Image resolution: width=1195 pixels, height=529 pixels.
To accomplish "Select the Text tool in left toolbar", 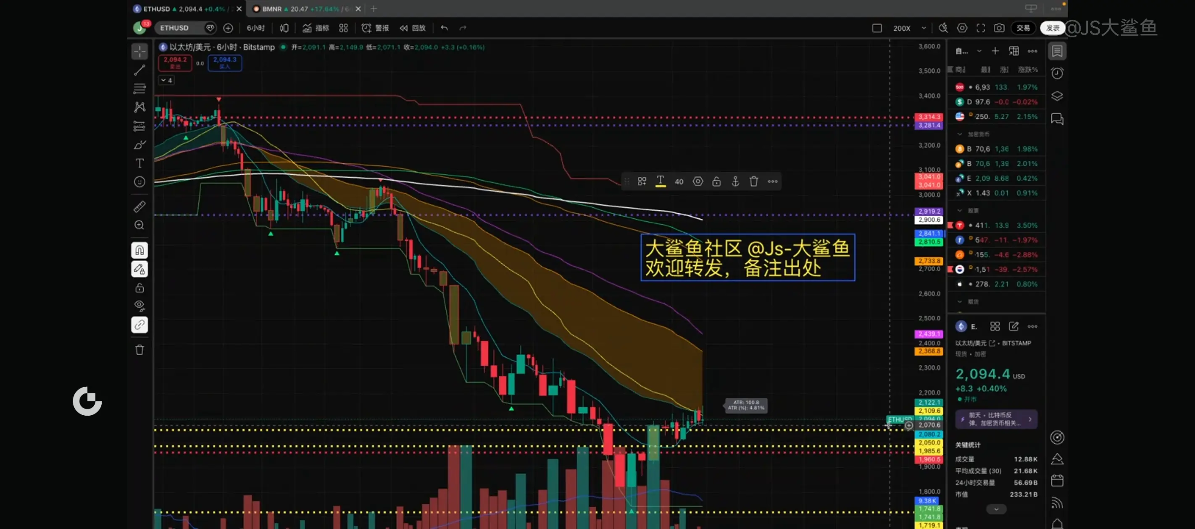I will (x=140, y=163).
